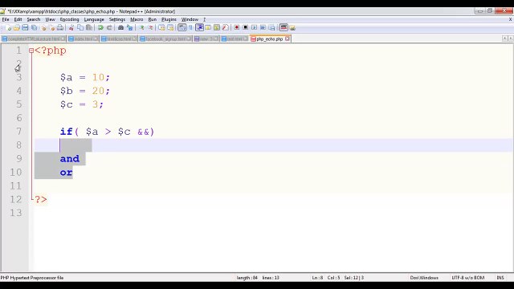This screenshot has width=514, height=289.
Task: Switch to the index.html tab
Action: tap(84, 39)
